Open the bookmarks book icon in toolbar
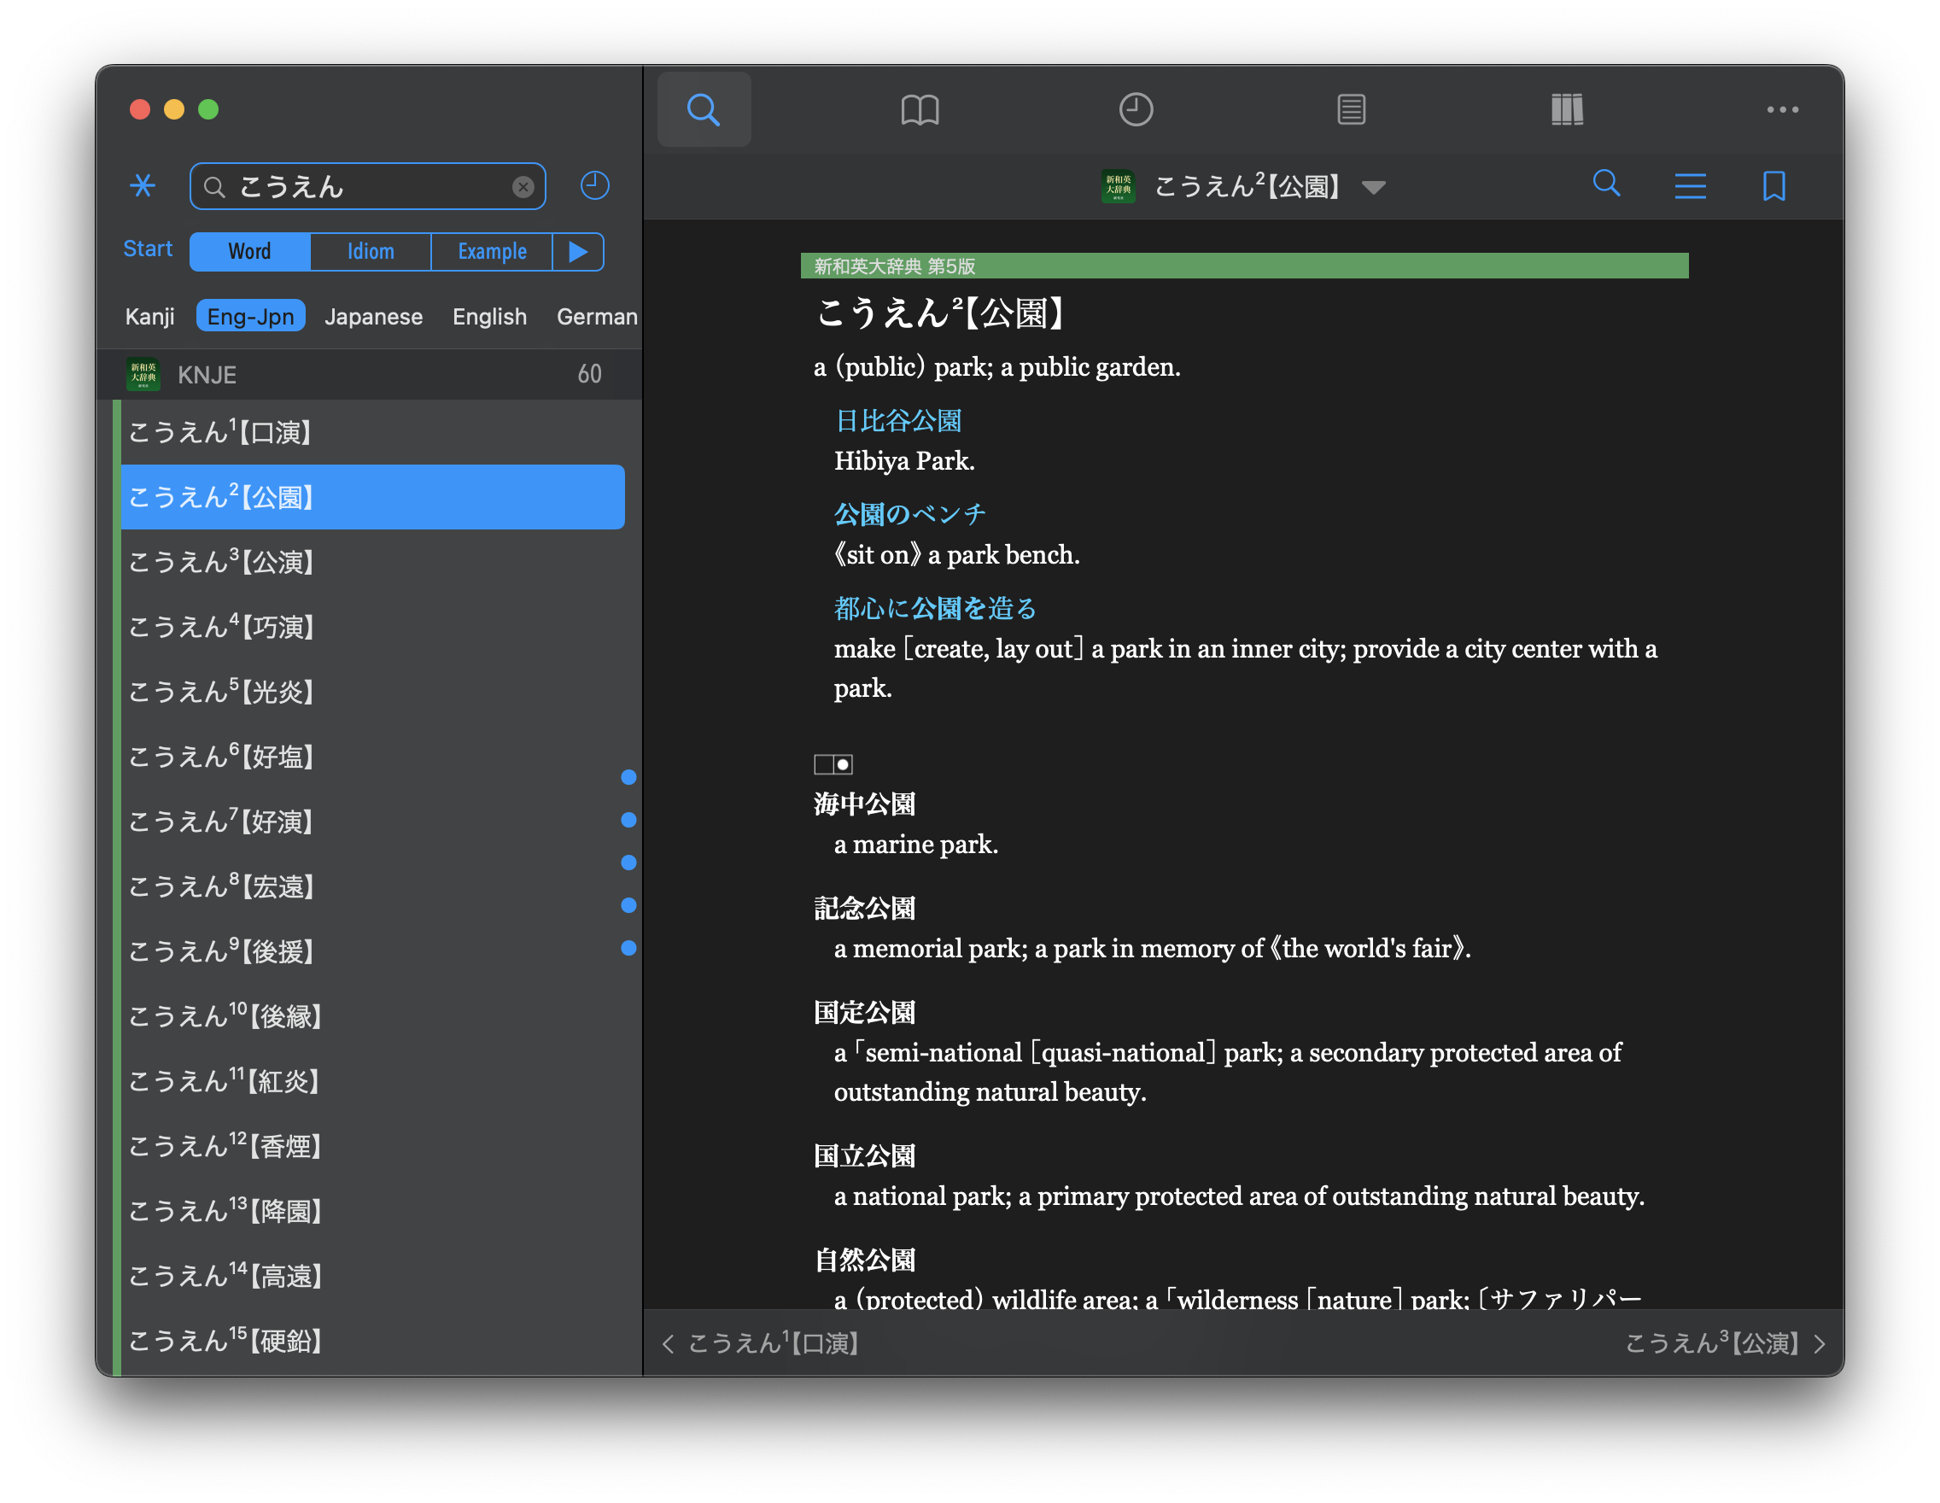Screen dimensions: 1940x1503 point(920,110)
